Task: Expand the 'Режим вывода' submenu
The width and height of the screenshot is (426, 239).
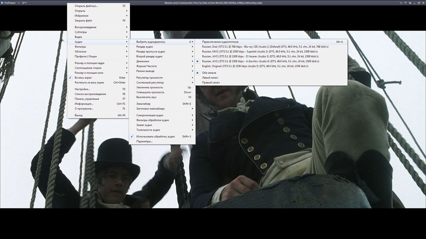Action: coord(162,71)
